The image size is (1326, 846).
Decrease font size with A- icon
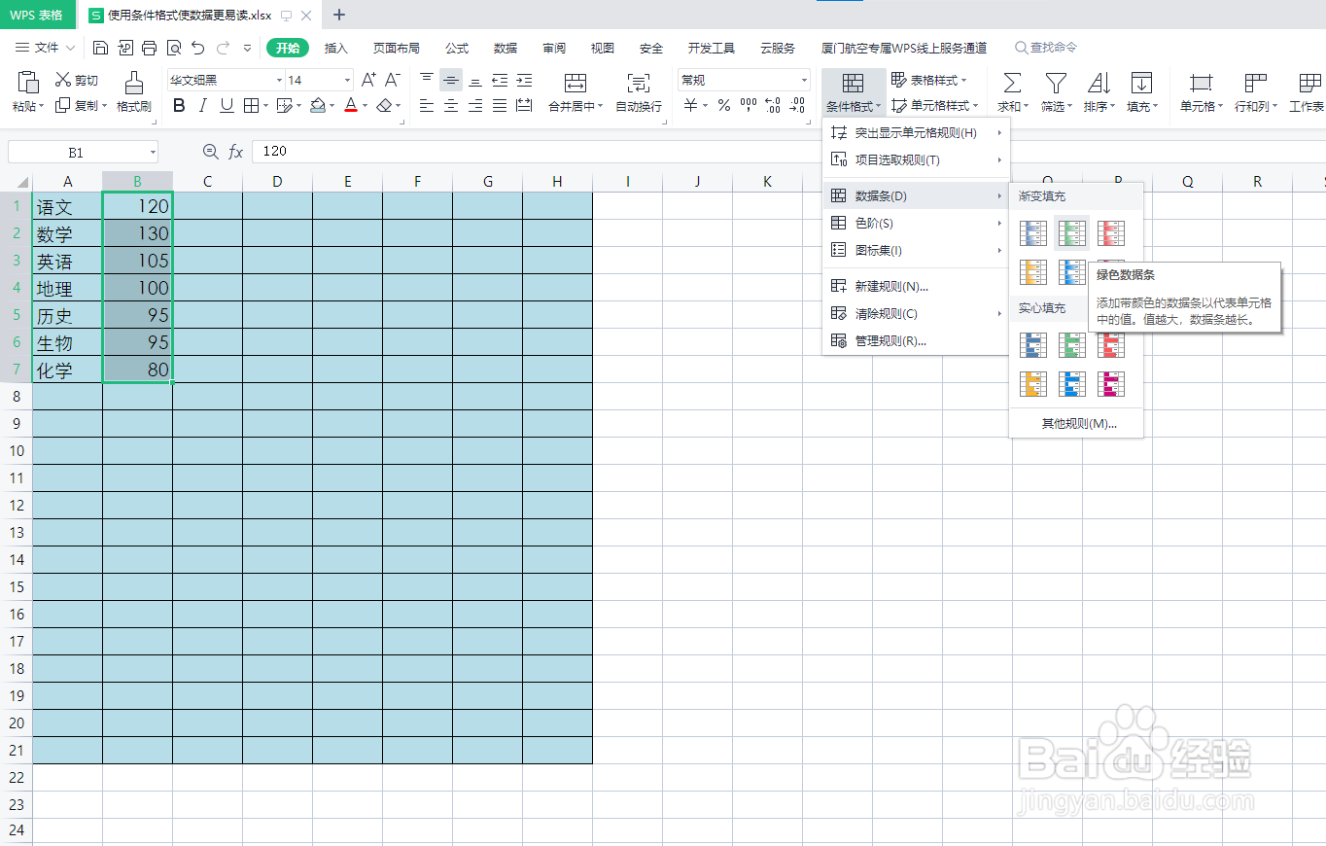(393, 80)
